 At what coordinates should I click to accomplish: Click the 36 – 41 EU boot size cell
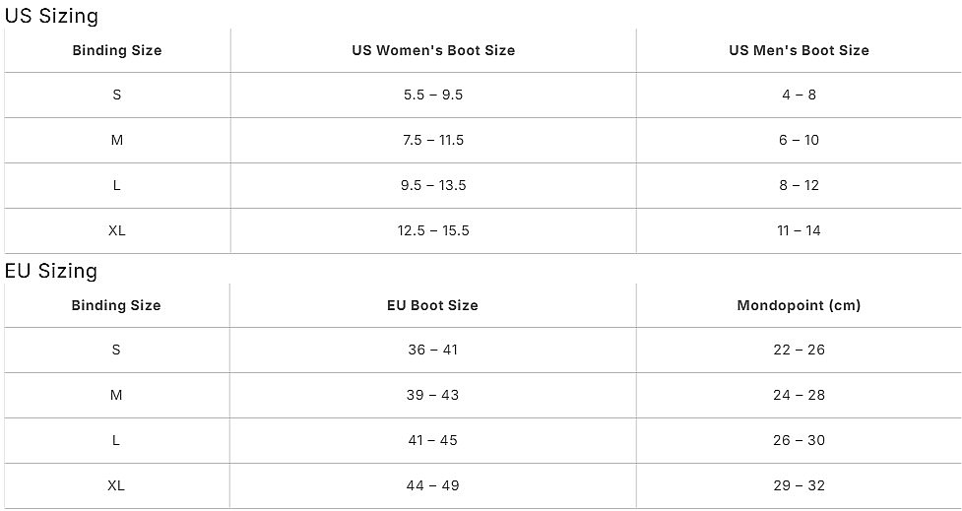coord(432,350)
